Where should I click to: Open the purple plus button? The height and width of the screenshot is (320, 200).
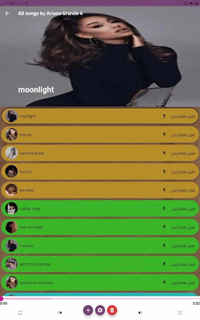coord(88,310)
